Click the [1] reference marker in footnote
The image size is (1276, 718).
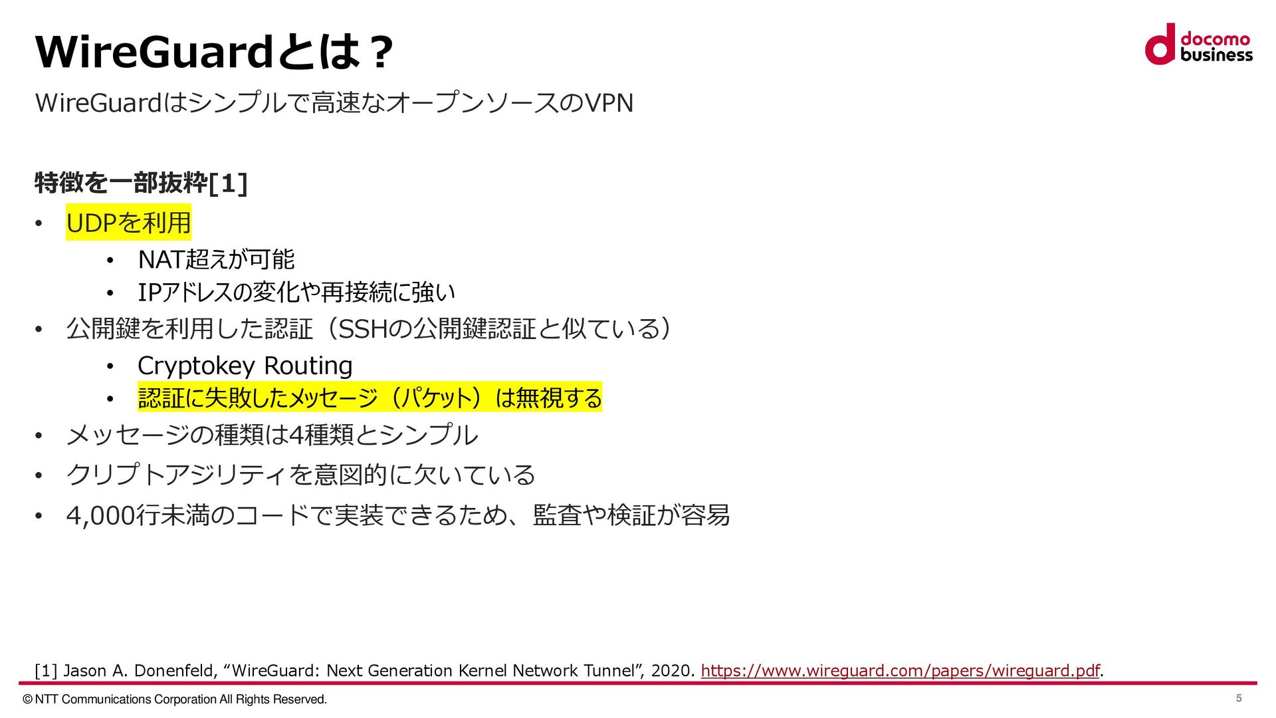coord(46,670)
